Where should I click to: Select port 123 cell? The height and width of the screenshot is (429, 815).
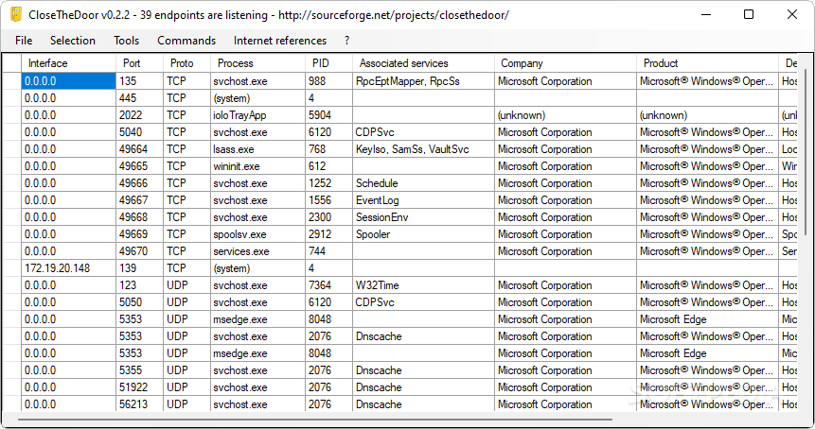coord(139,285)
